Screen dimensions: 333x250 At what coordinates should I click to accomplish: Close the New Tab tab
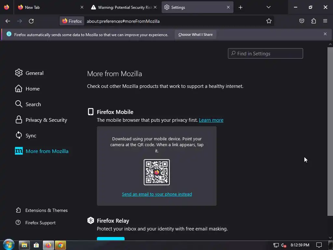point(82,7)
